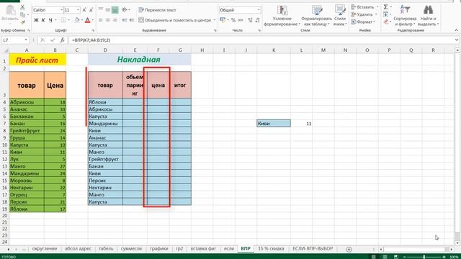
Task: Click the enter checkmark formula bar icon
Action: coord(53,40)
